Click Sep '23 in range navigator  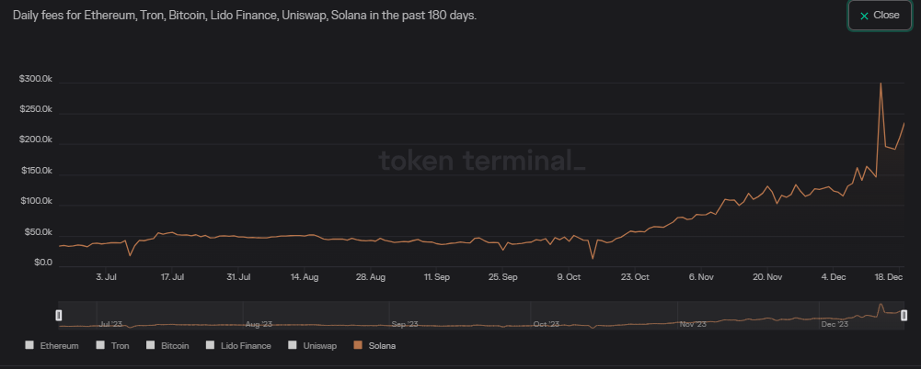click(x=404, y=324)
